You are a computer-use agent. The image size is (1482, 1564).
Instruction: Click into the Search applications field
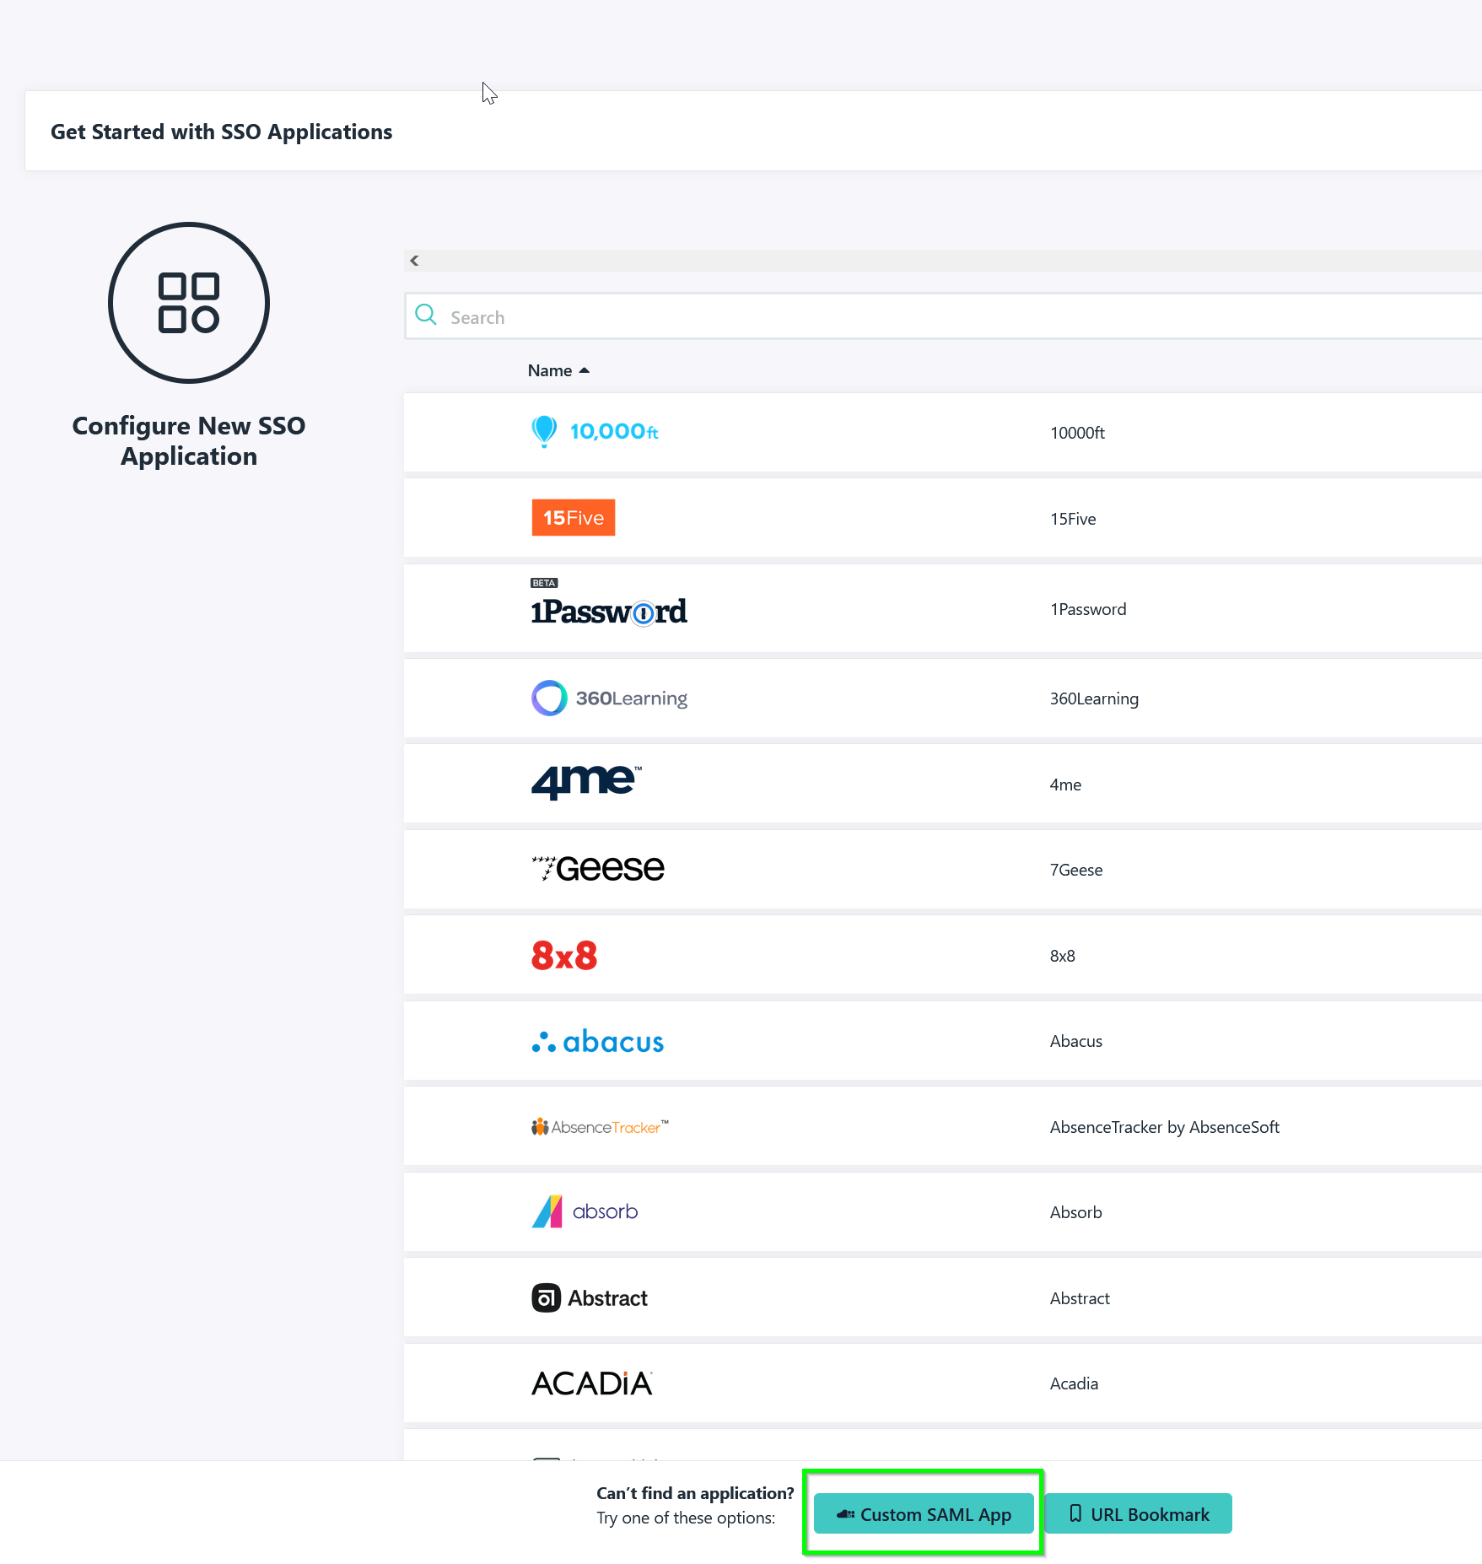pos(943,317)
